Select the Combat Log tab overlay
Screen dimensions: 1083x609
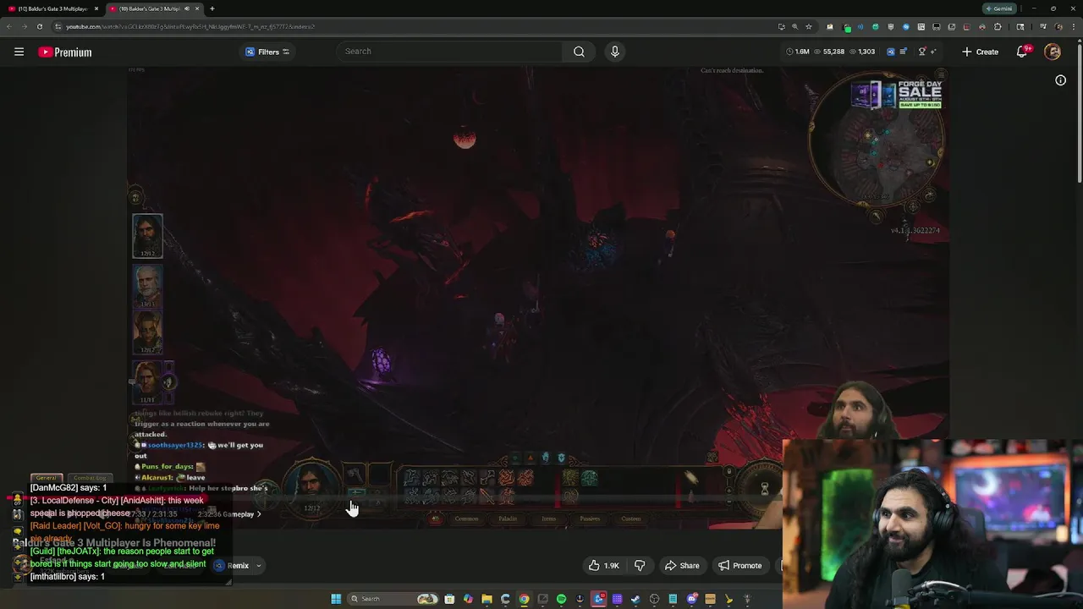(90, 478)
